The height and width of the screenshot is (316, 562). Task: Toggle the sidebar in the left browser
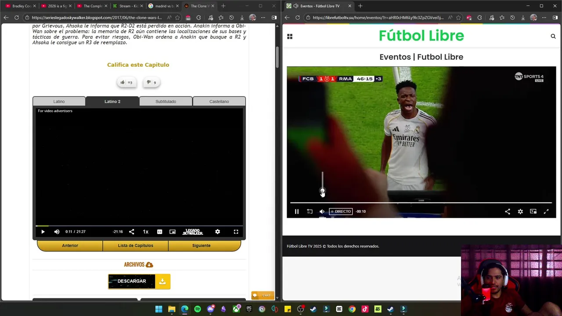[274, 18]
